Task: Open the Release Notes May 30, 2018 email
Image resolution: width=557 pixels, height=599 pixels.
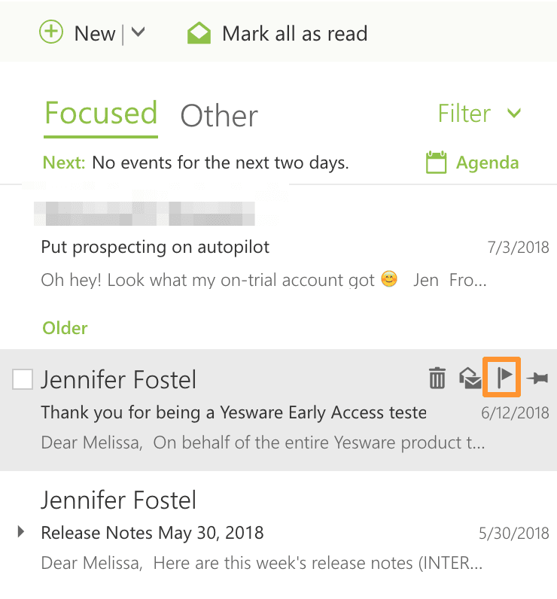Action: 152,534
